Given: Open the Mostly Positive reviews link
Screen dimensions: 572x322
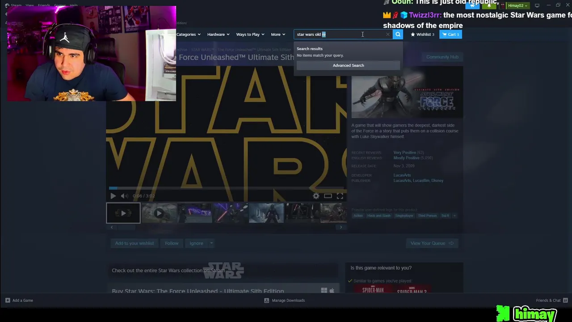Looking at the screenshot, I should point(406,158).
